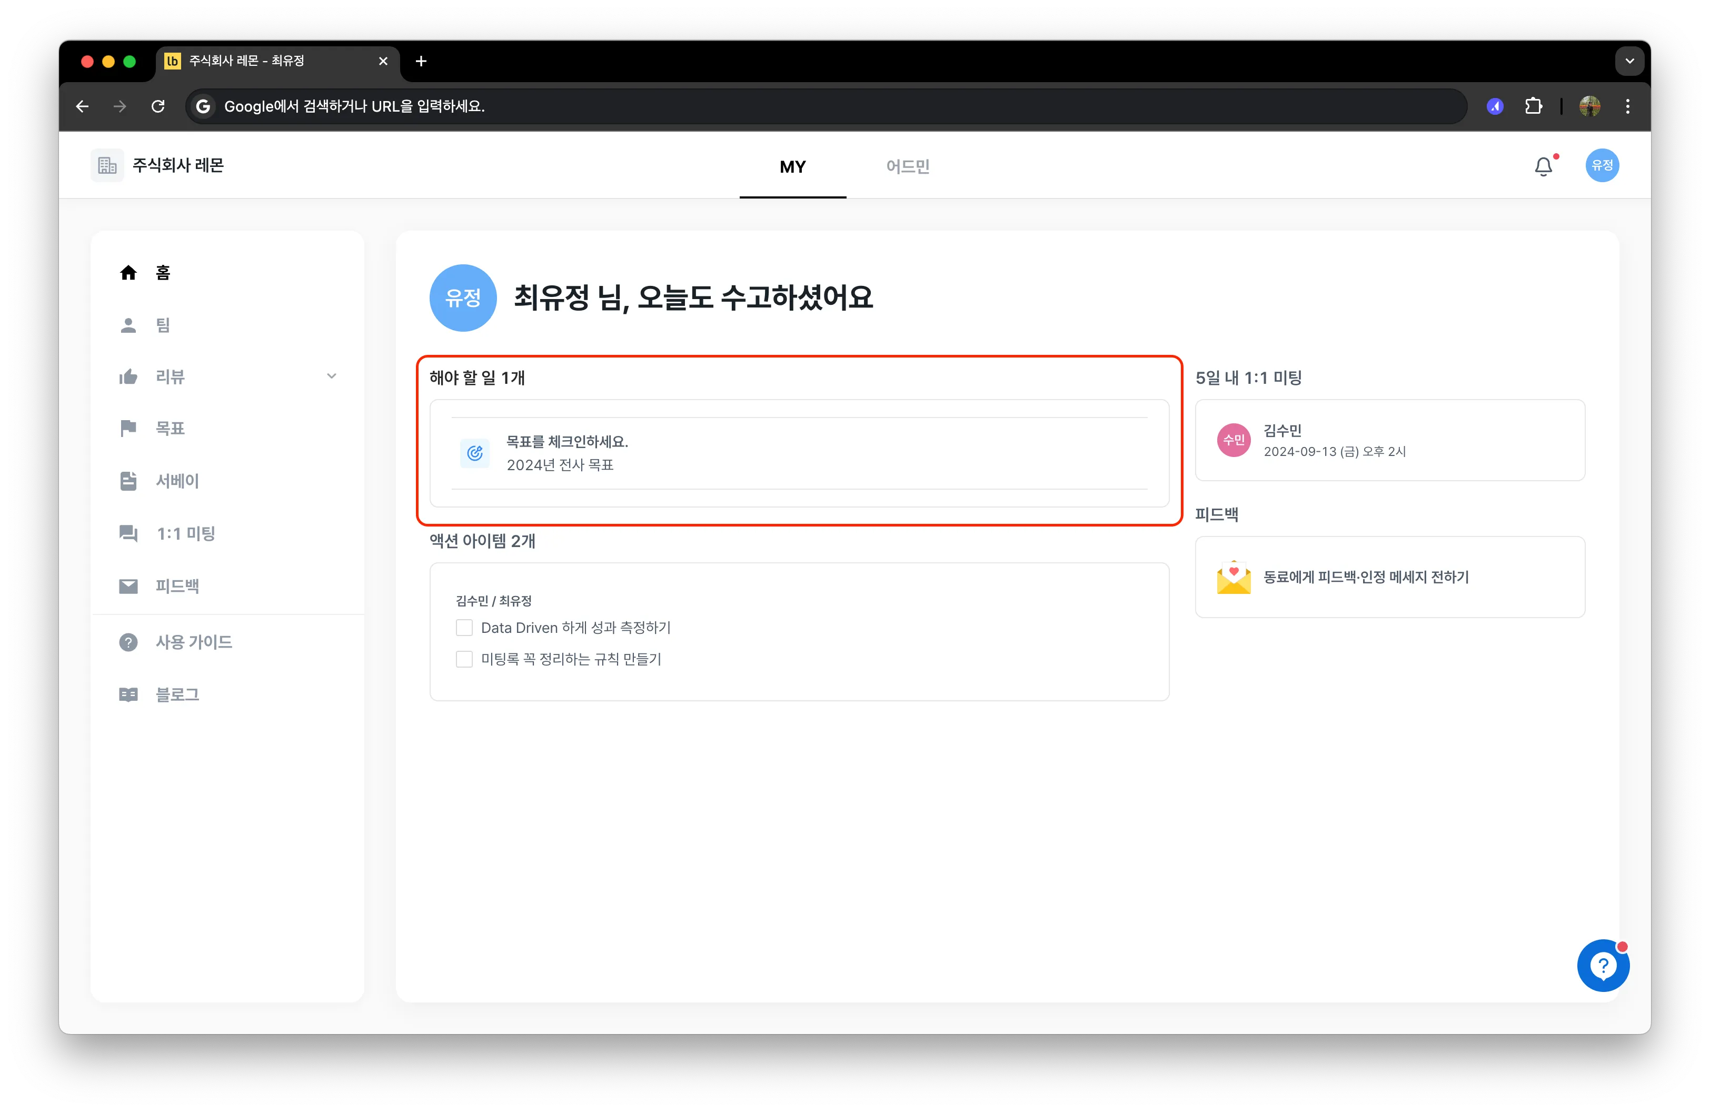Click the target icon in 해야 할 일
Image resolution: width=1710 pixels, height=1112 pixels.
coord(474,453)
